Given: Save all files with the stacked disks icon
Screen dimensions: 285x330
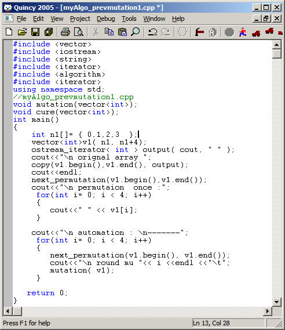Looking at the screenshot, I should tap(49, 32).
